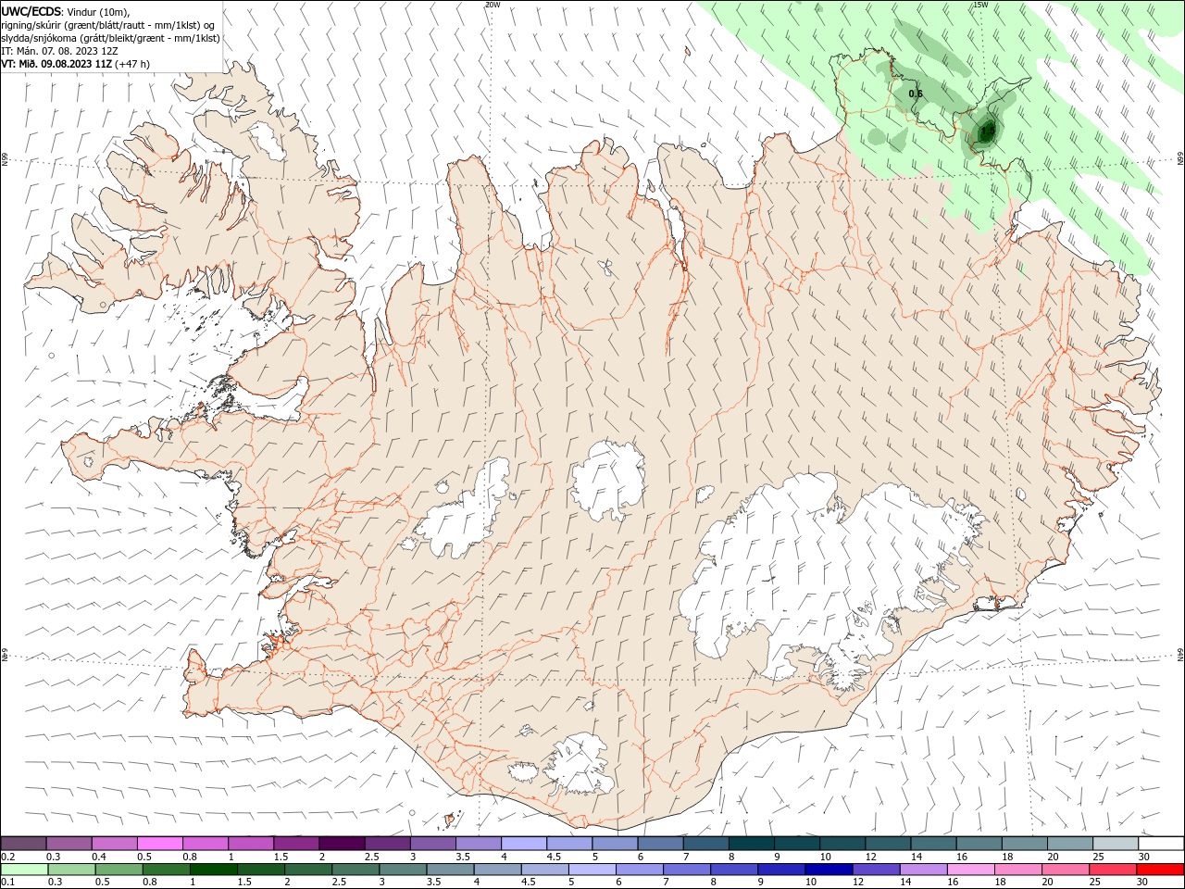Select the slydda/snjókoma legend description line
Screen dimensions: 1185x889
tap(111, 38)
